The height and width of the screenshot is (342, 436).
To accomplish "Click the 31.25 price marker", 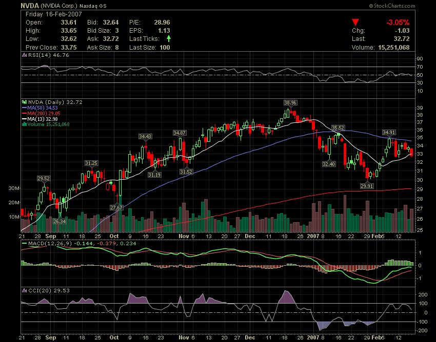I will [91, 163].
